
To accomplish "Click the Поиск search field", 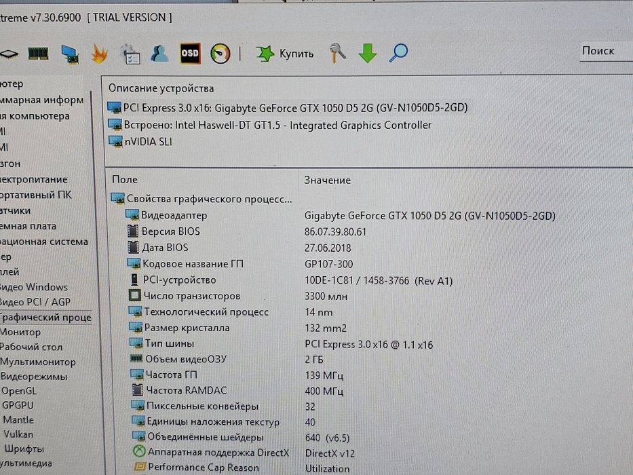I will tap(606, 52).
